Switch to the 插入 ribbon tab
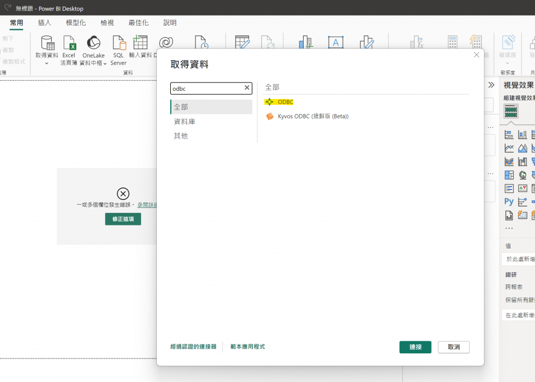535x382 pixels. (44, 23)
